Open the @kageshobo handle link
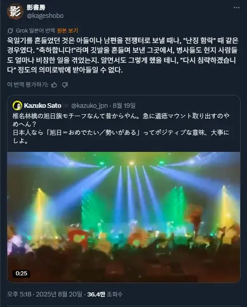Viewport: 247px width, 307px height. (45, 16)
